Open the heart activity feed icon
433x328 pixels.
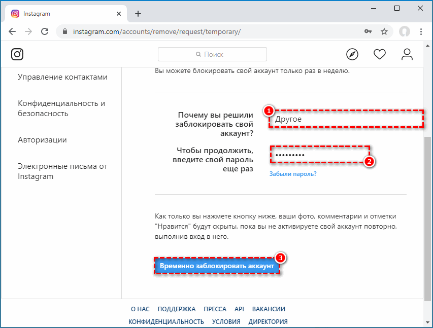point(379,54)
